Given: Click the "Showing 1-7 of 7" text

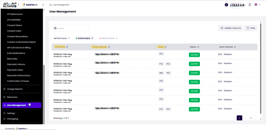Looking at the screenshot, I should [61, 118].
